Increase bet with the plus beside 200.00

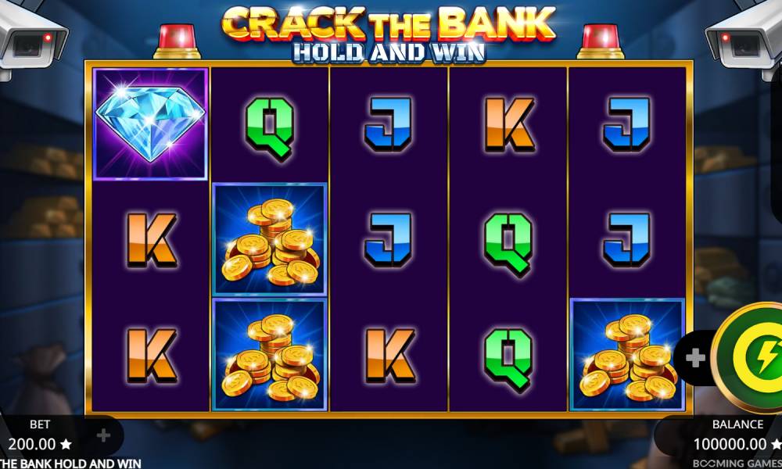coord(103,435)
